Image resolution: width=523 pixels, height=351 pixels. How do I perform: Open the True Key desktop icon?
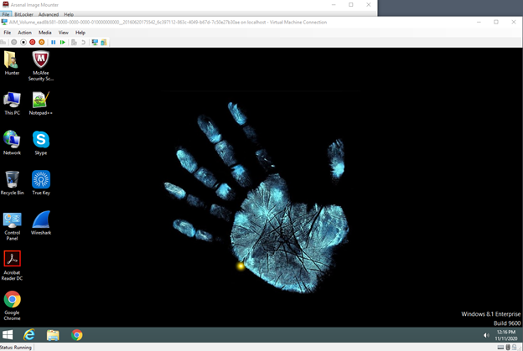tap(41, 183)
